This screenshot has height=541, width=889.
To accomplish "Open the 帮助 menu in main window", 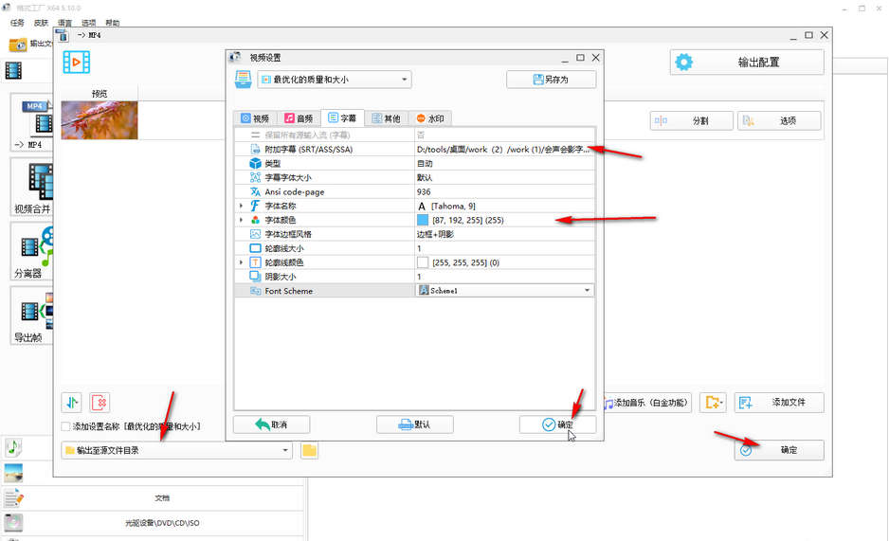I will pos(112,23).
